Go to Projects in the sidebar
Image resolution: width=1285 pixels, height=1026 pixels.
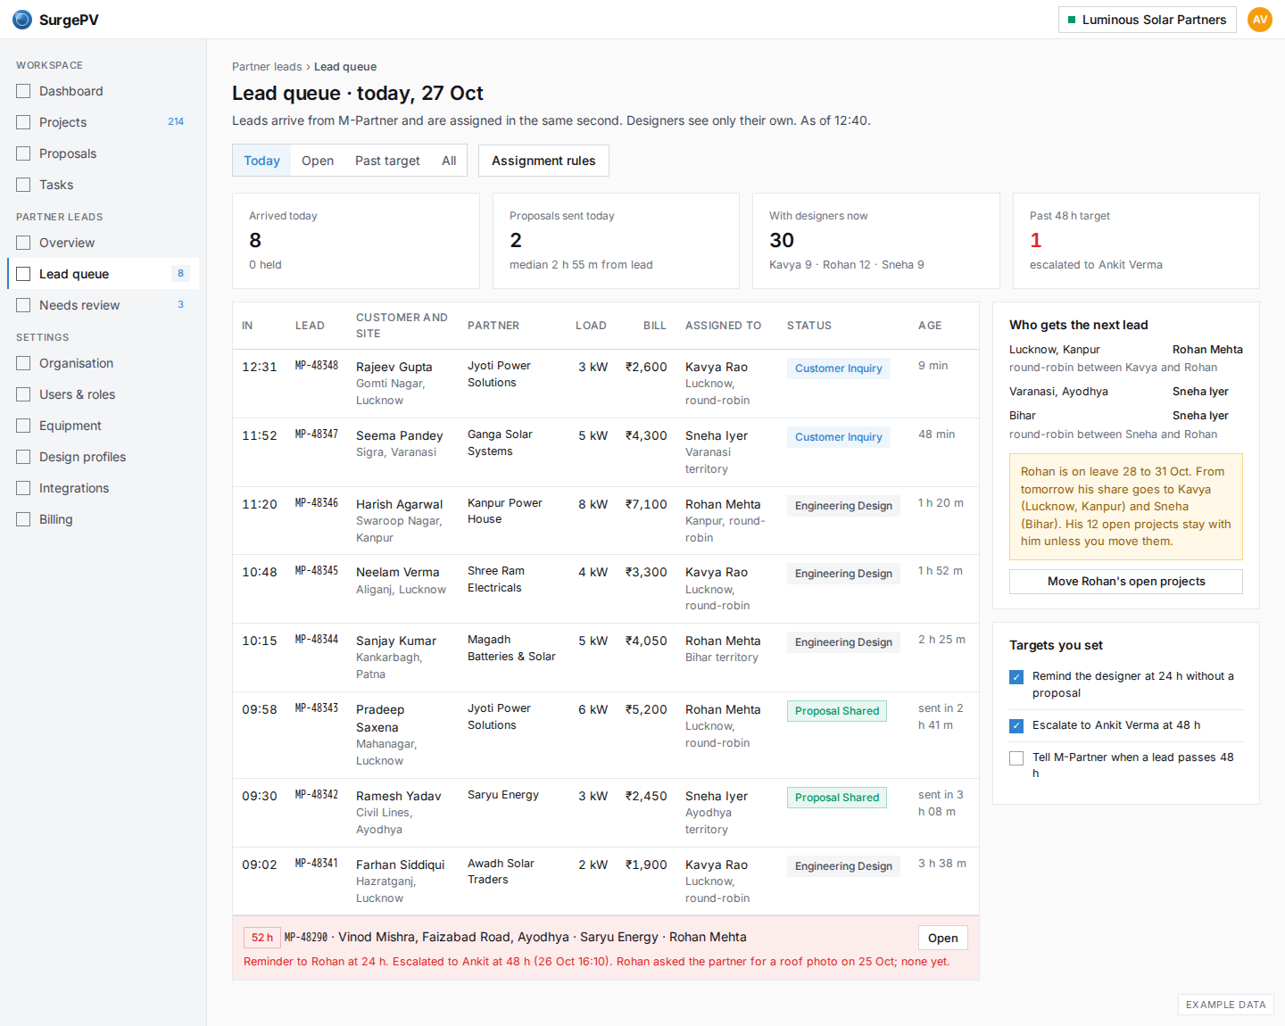pyautogui.click(x=104, y=122)
